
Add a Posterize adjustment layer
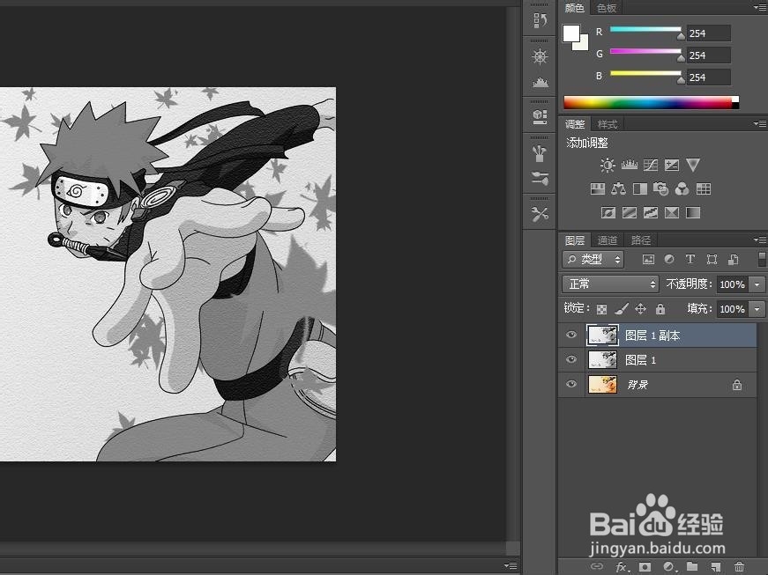(629, 213)
